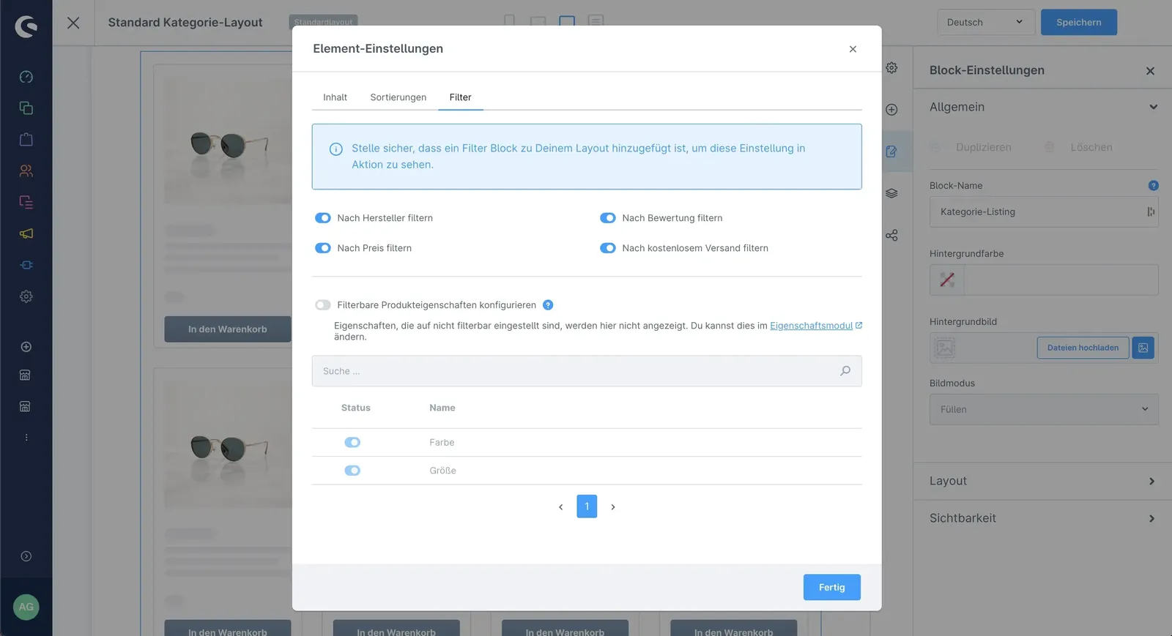Open the Orders bag icon in sidebar
This screenshot has width=1172, height=636.
tap(26, 140)
